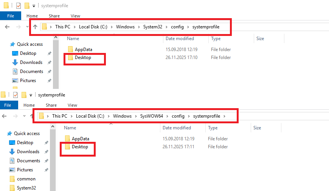Image resolution: width=329 pixels, height=191 pixels.
Task: Click This PC in bottom window address bar
Action: 60,116
